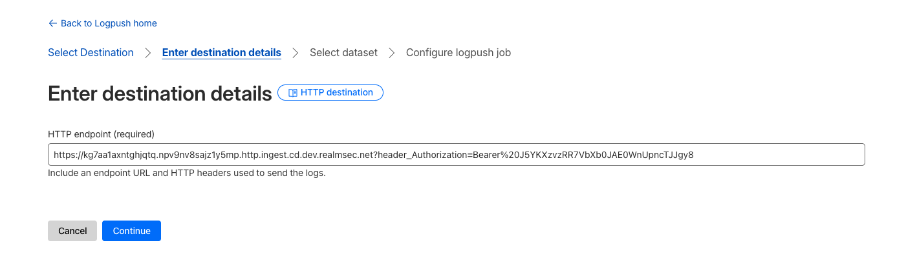This screenshot has height=276, width=906.
Task: Select the Enter destination details breadcrumb step
Action: pos(221,53)
